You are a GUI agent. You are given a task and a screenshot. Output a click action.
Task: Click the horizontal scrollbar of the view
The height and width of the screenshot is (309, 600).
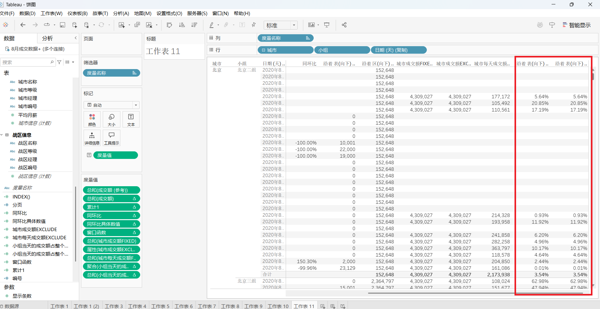(x=475, y=293)
